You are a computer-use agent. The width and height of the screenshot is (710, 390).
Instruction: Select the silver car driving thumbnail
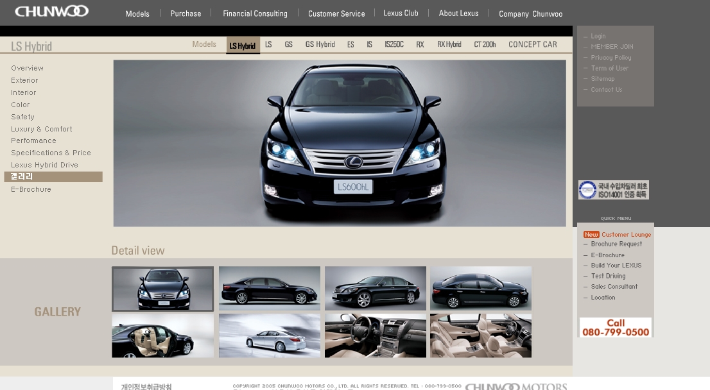[x=269, y=335]
